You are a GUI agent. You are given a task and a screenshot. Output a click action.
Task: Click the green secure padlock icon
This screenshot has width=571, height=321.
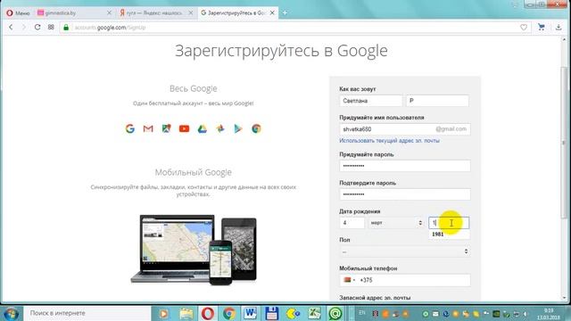tap(66, 28)
